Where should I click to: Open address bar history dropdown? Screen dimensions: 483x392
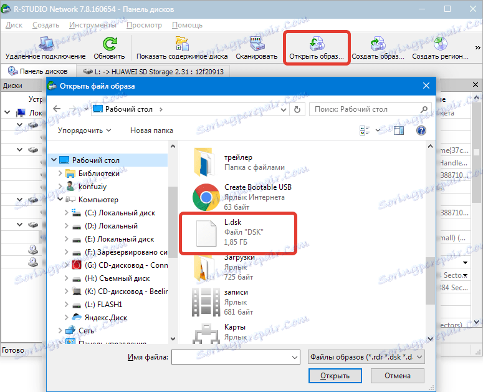coord(284,109)
